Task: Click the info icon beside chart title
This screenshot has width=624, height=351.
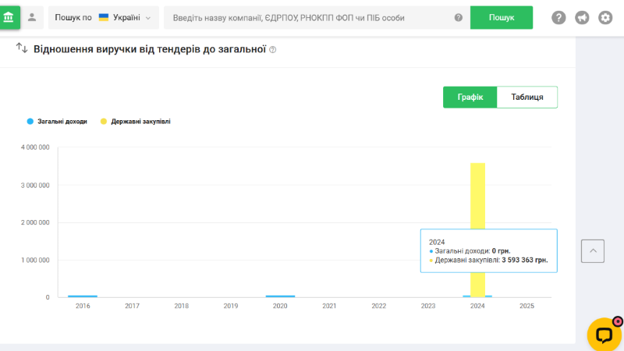Action: pyautogui.click(x=273, y=50)
